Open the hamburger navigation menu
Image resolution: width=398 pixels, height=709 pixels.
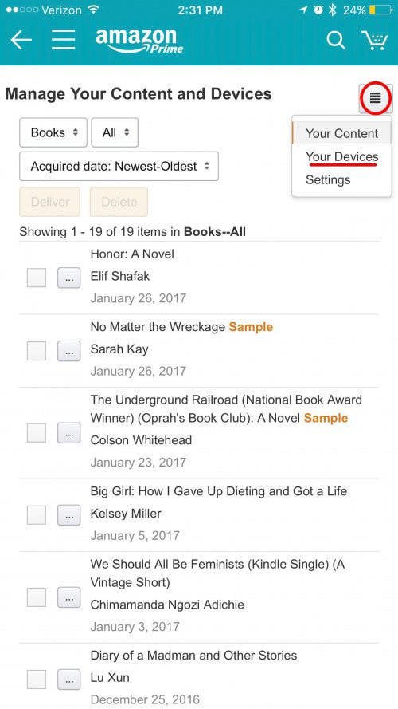pyautogui.click(x=63, y=40)
